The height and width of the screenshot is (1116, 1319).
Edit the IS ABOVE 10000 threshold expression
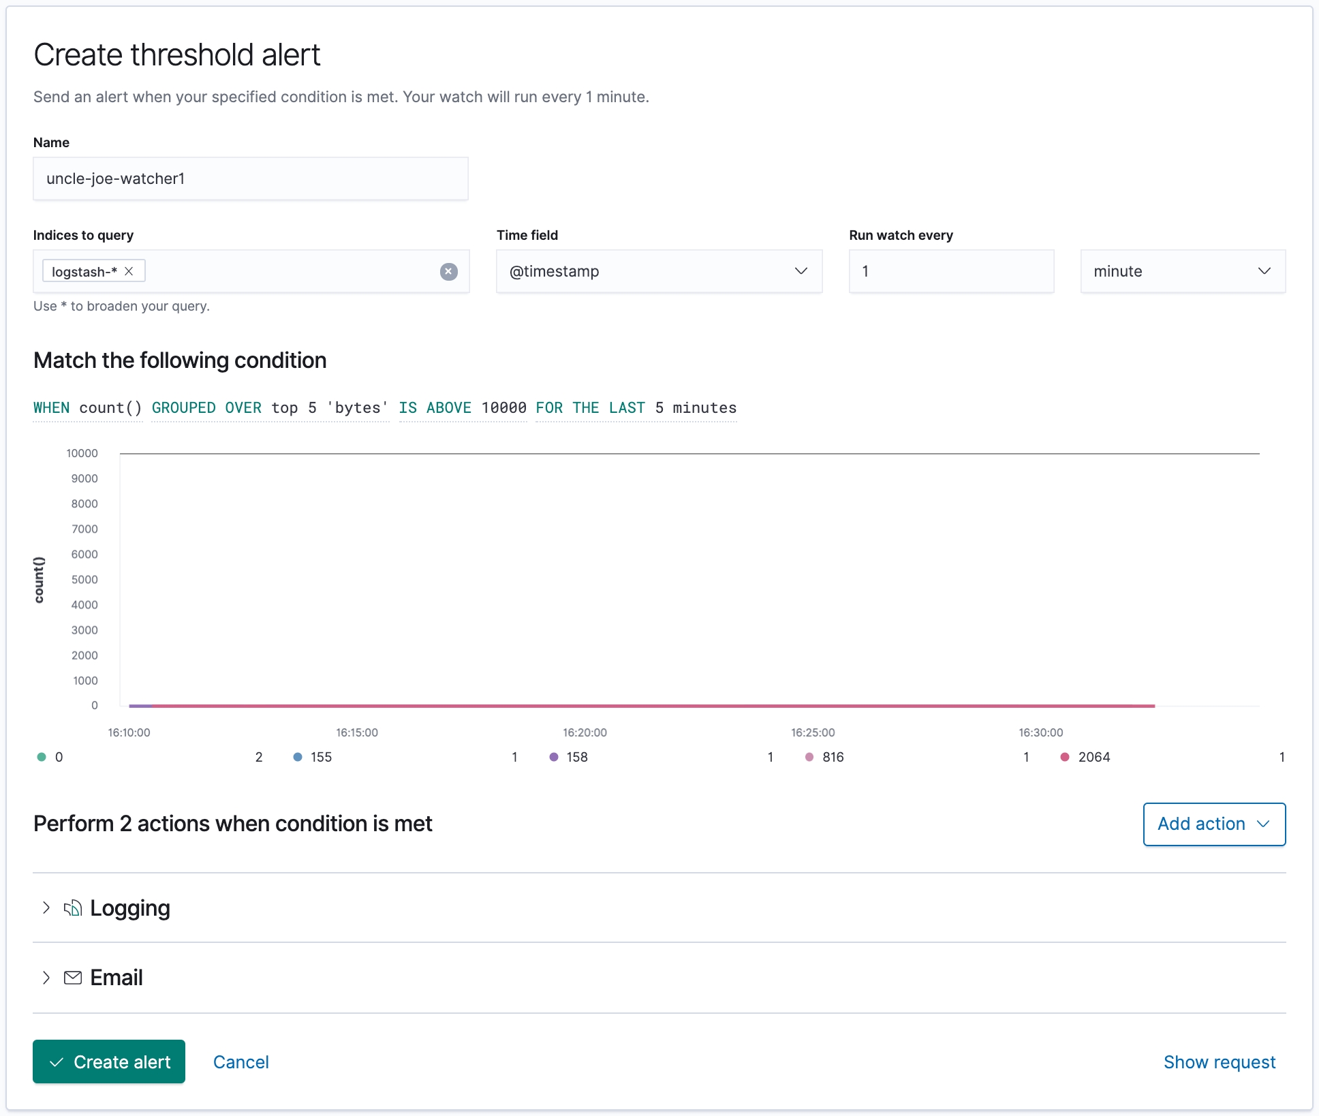pos(463,408)
